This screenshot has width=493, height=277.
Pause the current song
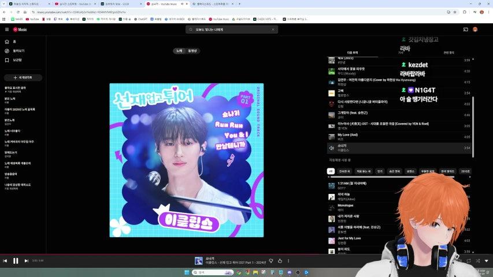(x=16, y=261)
